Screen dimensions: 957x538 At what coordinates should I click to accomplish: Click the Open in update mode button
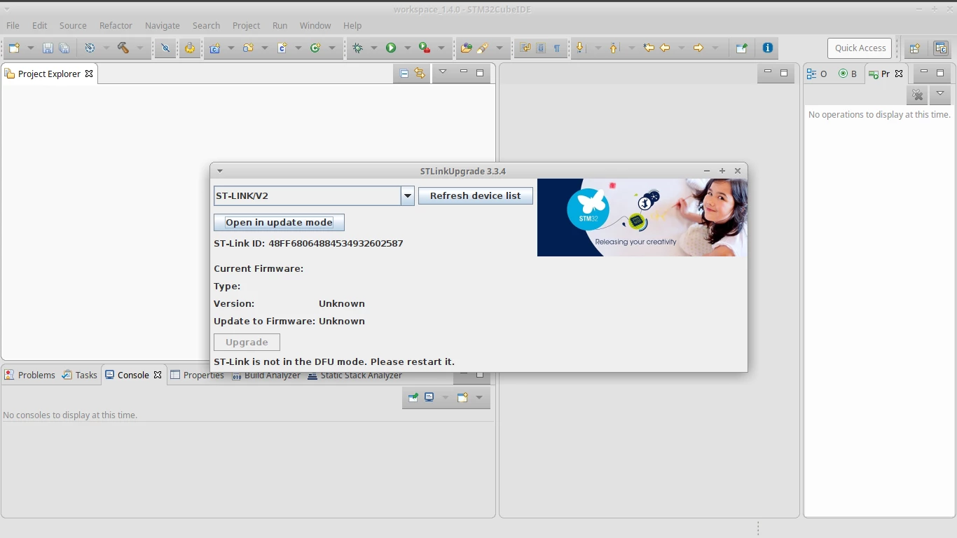pos(279,222)
